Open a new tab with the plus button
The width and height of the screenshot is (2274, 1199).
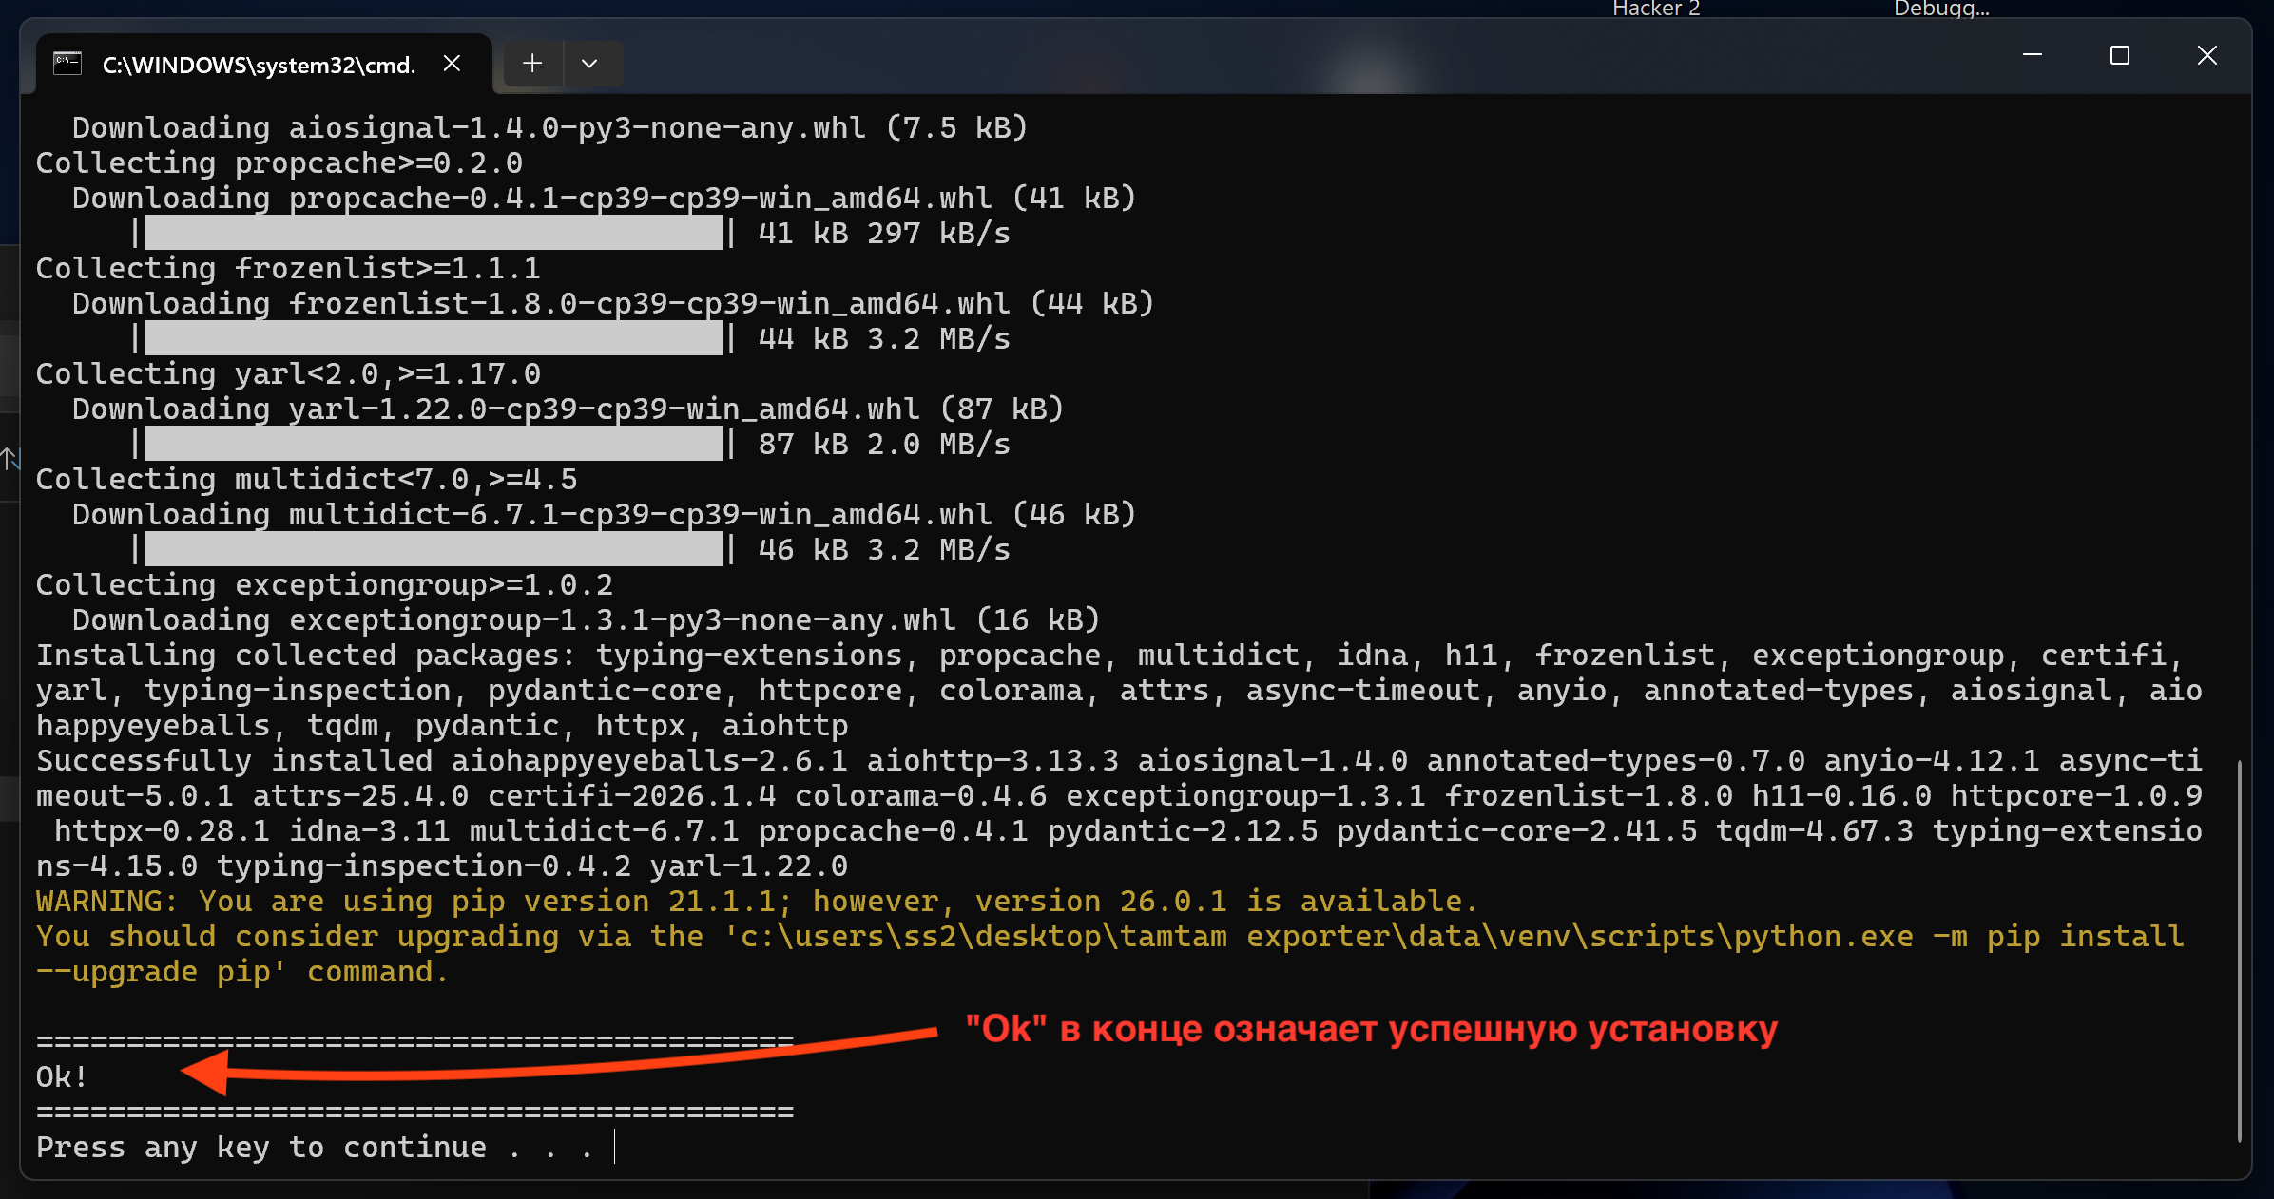coord(532,64)
